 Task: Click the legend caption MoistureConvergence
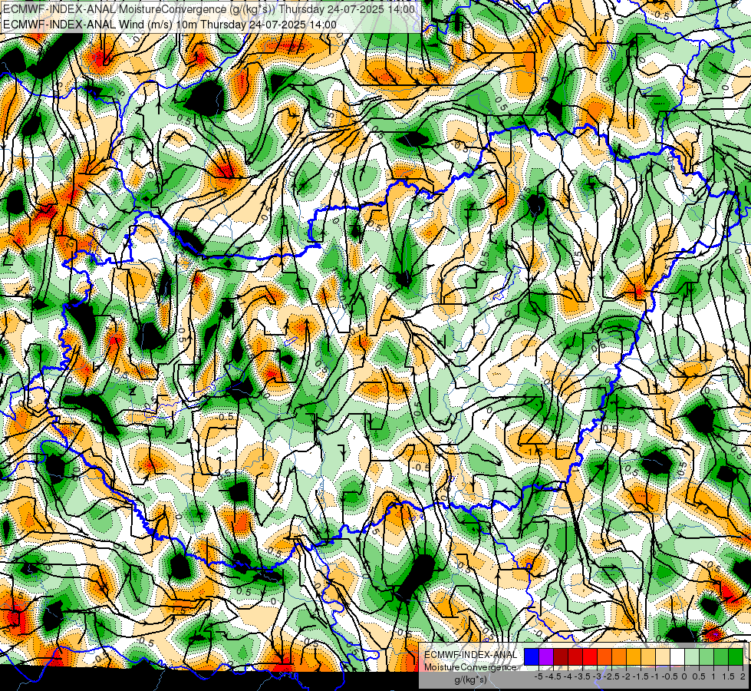pos(470,667)
